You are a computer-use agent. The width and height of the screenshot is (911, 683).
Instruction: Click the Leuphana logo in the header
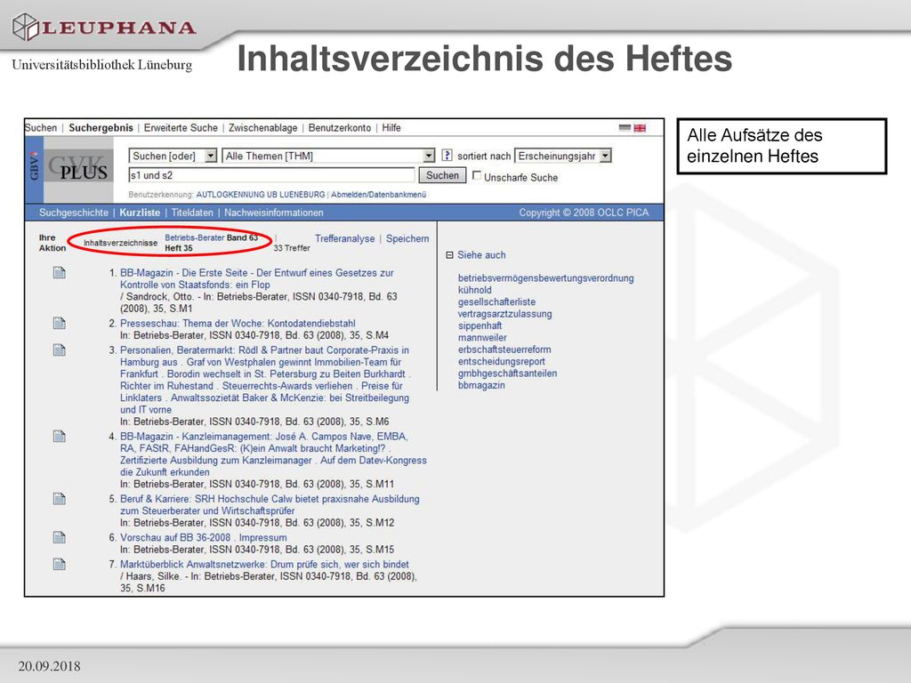(x=104, y=28)
